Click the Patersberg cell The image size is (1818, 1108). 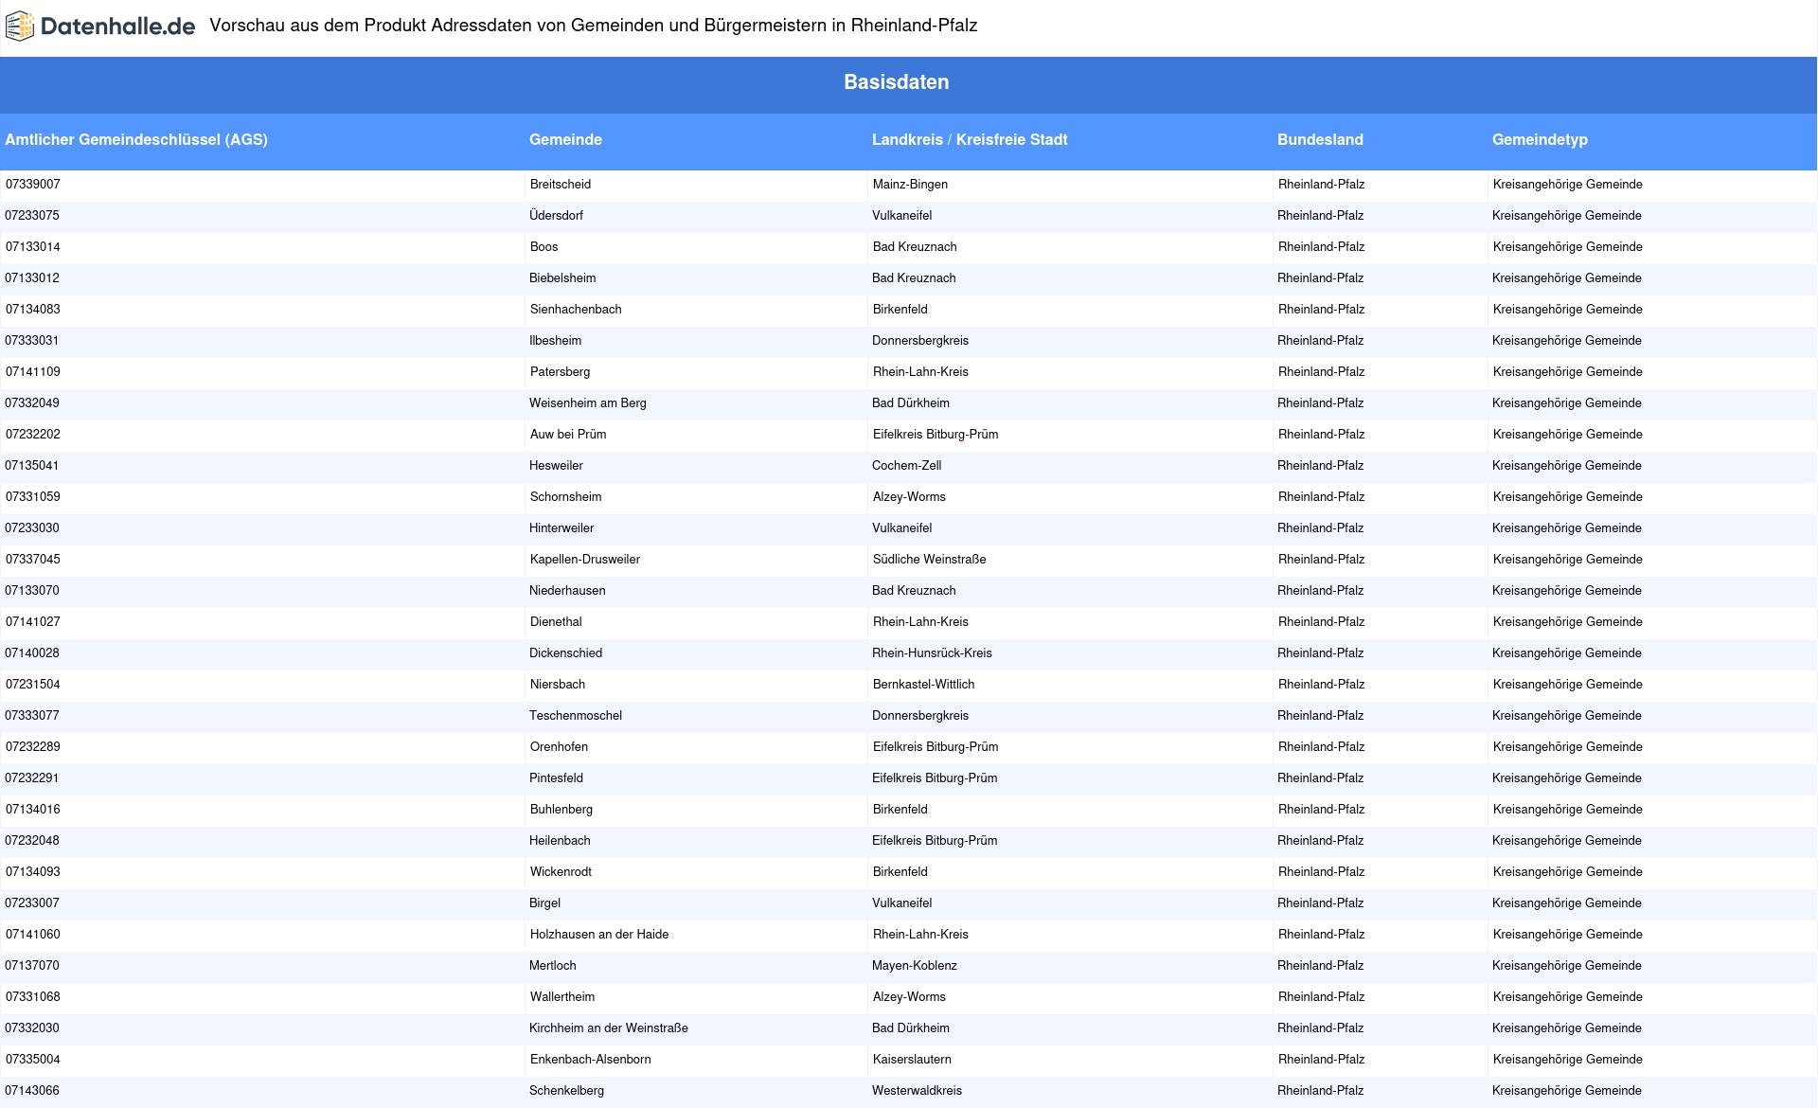[x=696, y=372]
